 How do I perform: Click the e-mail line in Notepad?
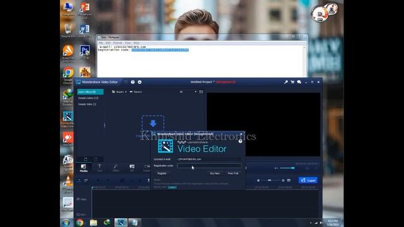click(122, 47)
